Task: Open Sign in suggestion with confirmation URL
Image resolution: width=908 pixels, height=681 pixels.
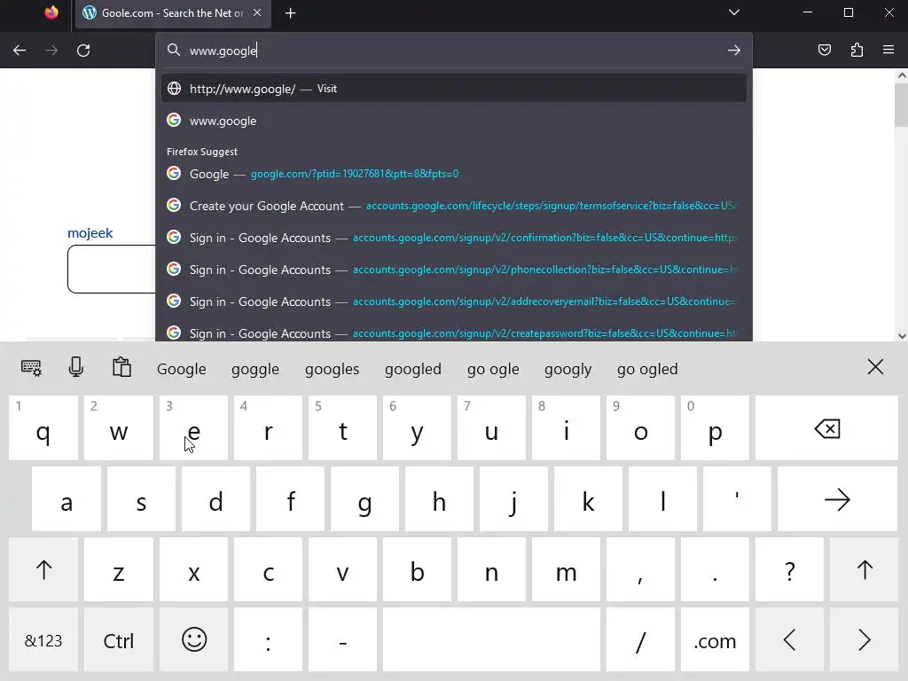Action: tap(453, 238)
